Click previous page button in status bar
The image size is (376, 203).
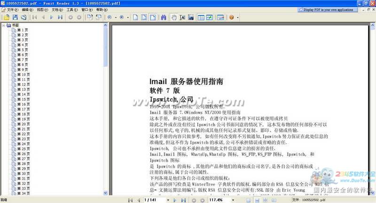click(x=139, y=200)
